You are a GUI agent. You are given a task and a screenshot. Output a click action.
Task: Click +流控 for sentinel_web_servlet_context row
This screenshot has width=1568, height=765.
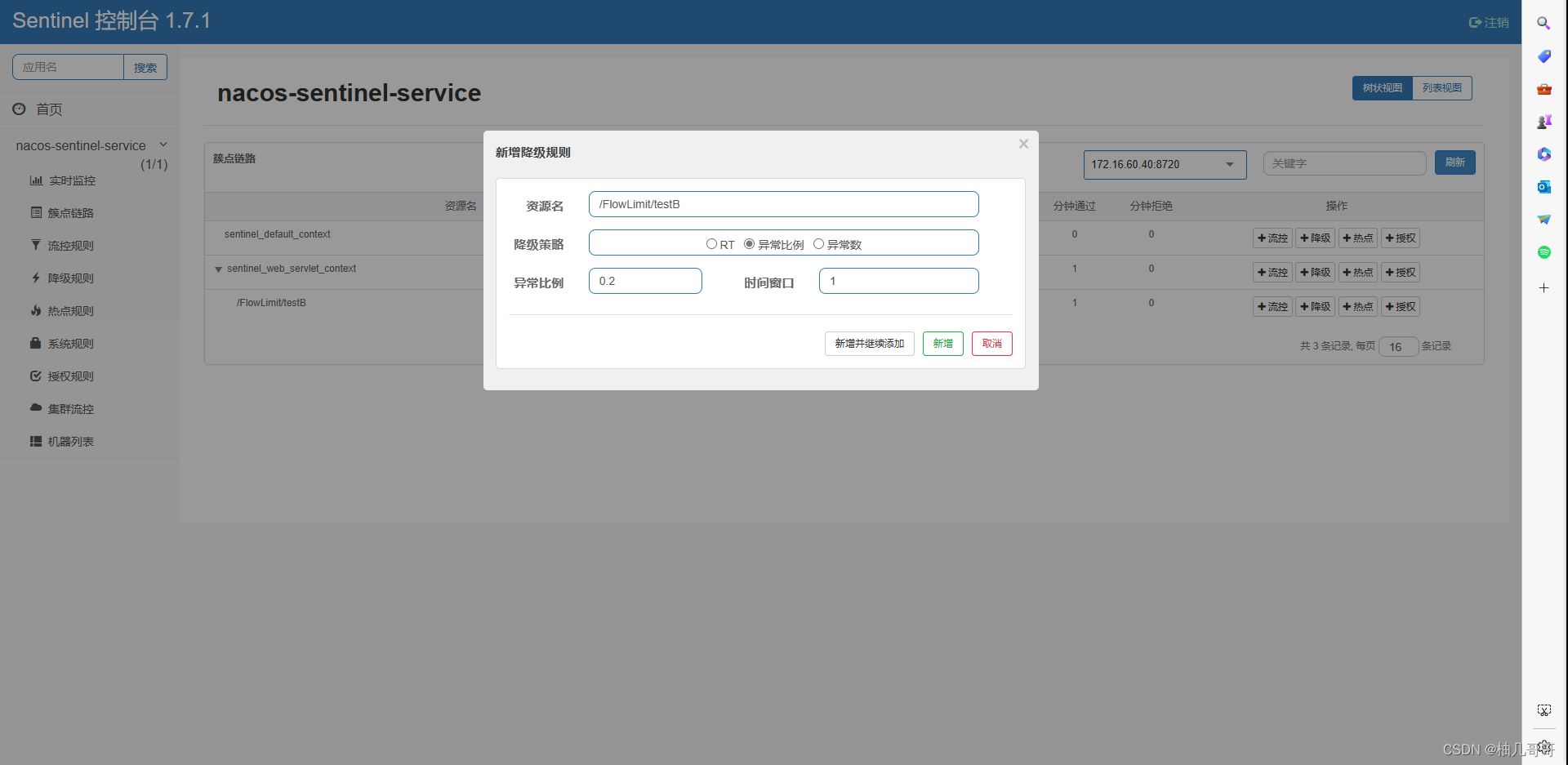click(1272, 273)
